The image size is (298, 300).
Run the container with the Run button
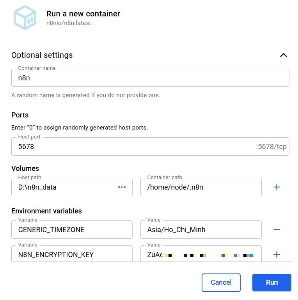tap(271, 282)
